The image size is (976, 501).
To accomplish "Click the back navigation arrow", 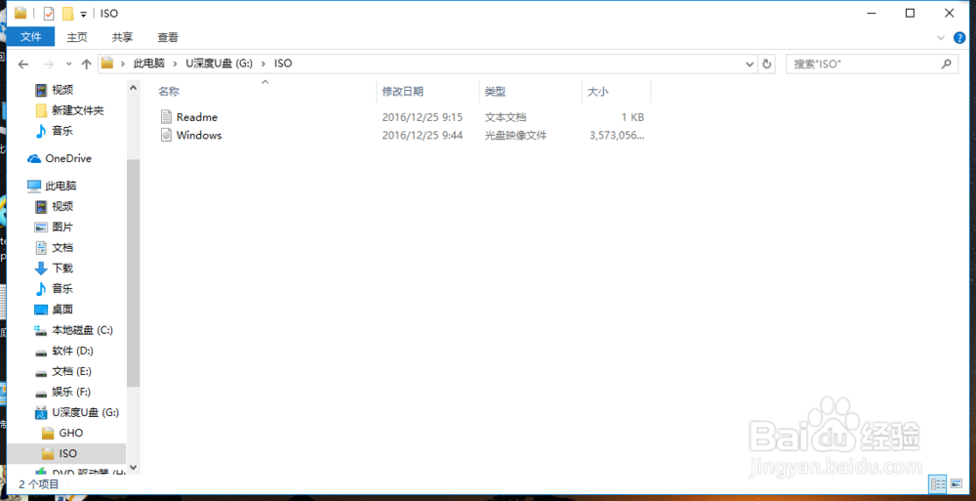I will (23, 63).
